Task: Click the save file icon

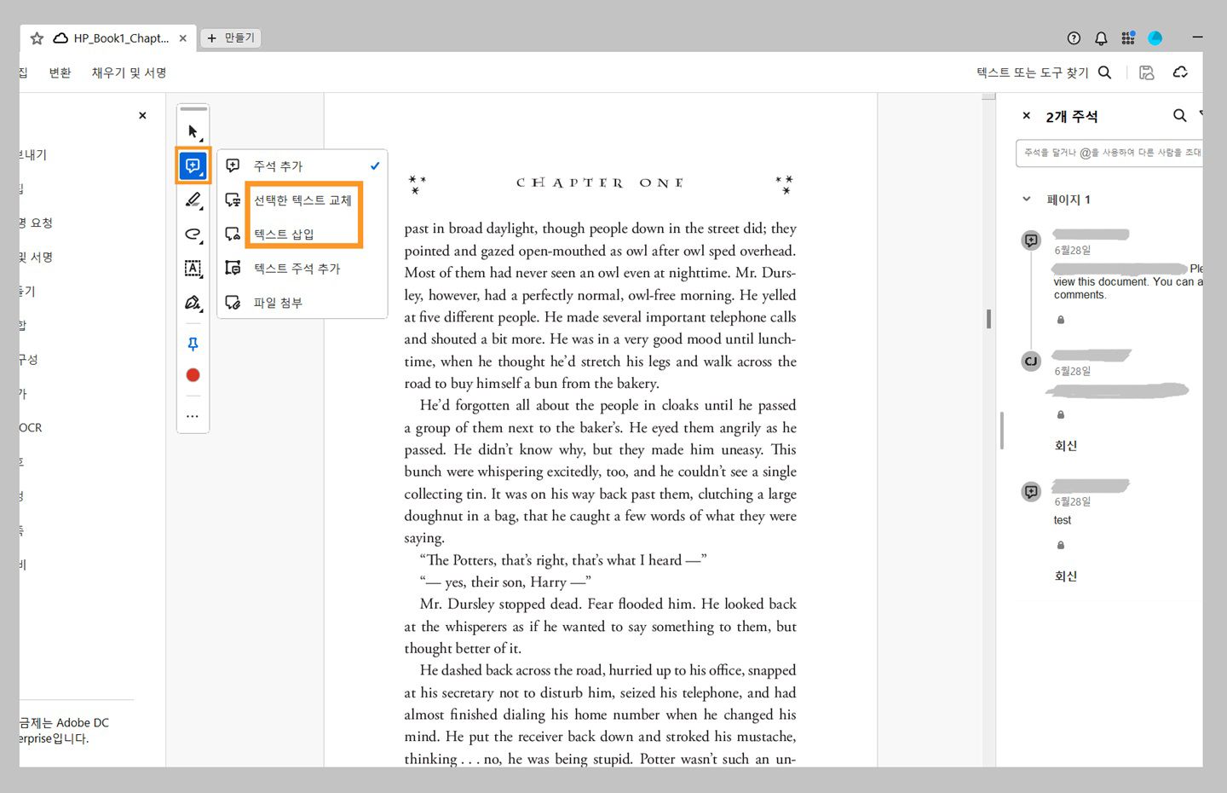Action: tap(1147, 72)
